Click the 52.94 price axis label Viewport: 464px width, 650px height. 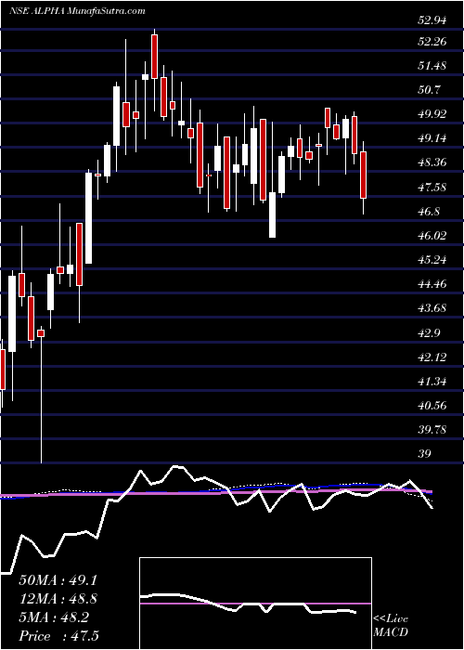[x=432, y=19]
